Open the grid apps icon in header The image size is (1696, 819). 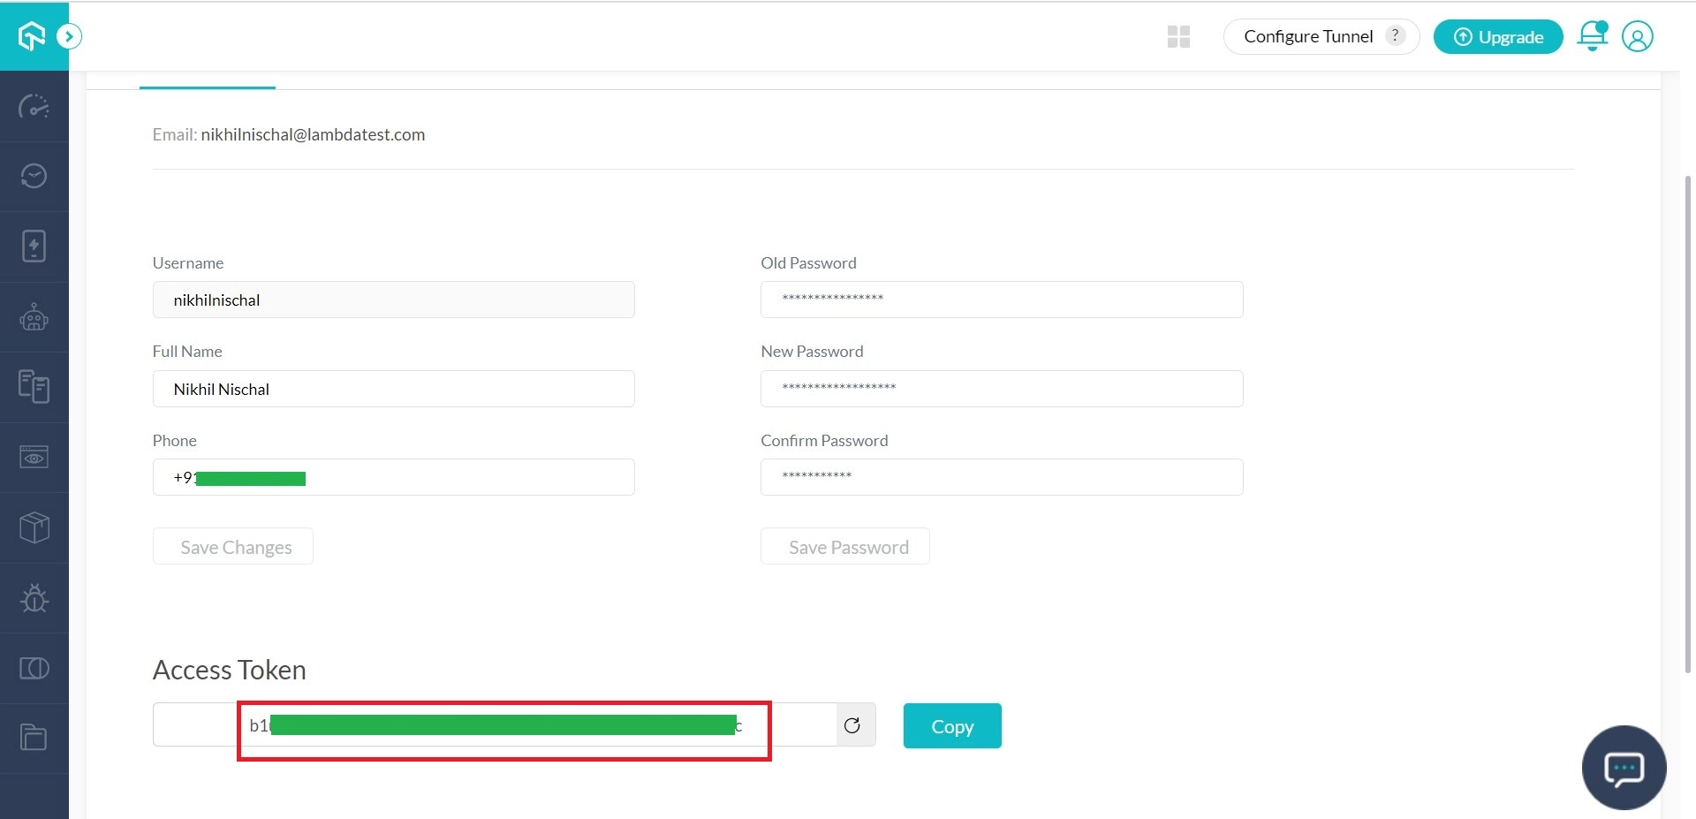1178,36
